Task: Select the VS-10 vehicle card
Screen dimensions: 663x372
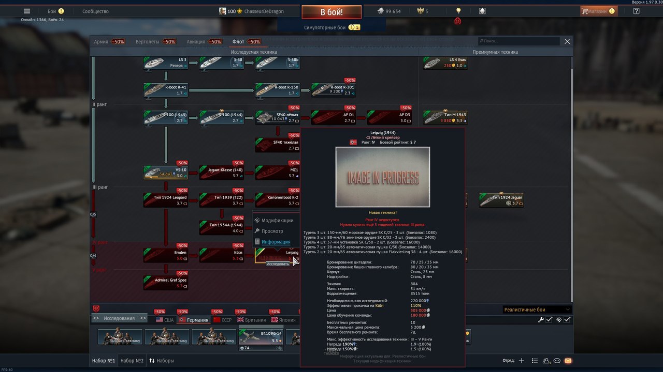Action: click(x=165, y=173)
